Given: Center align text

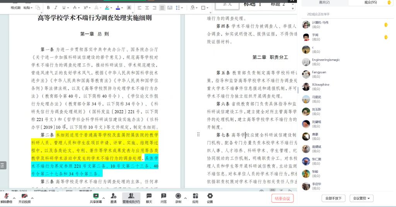Looking at the screenshot, I should pyautogui.click(x=147, y=8).
